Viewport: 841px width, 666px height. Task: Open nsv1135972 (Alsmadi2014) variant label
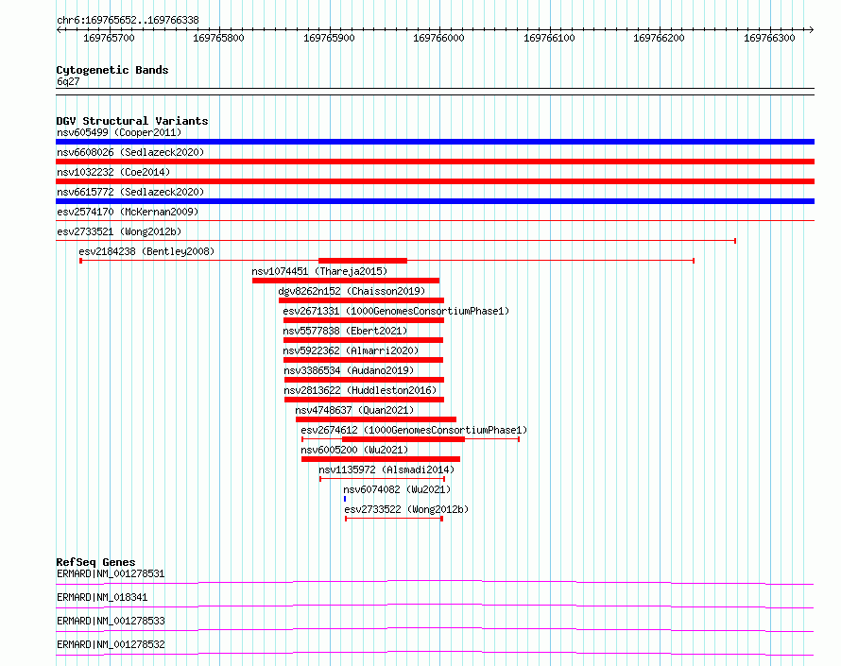386,470
